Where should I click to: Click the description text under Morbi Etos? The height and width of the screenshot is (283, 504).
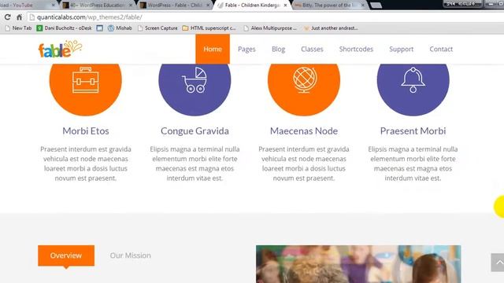tap(86, 164)
